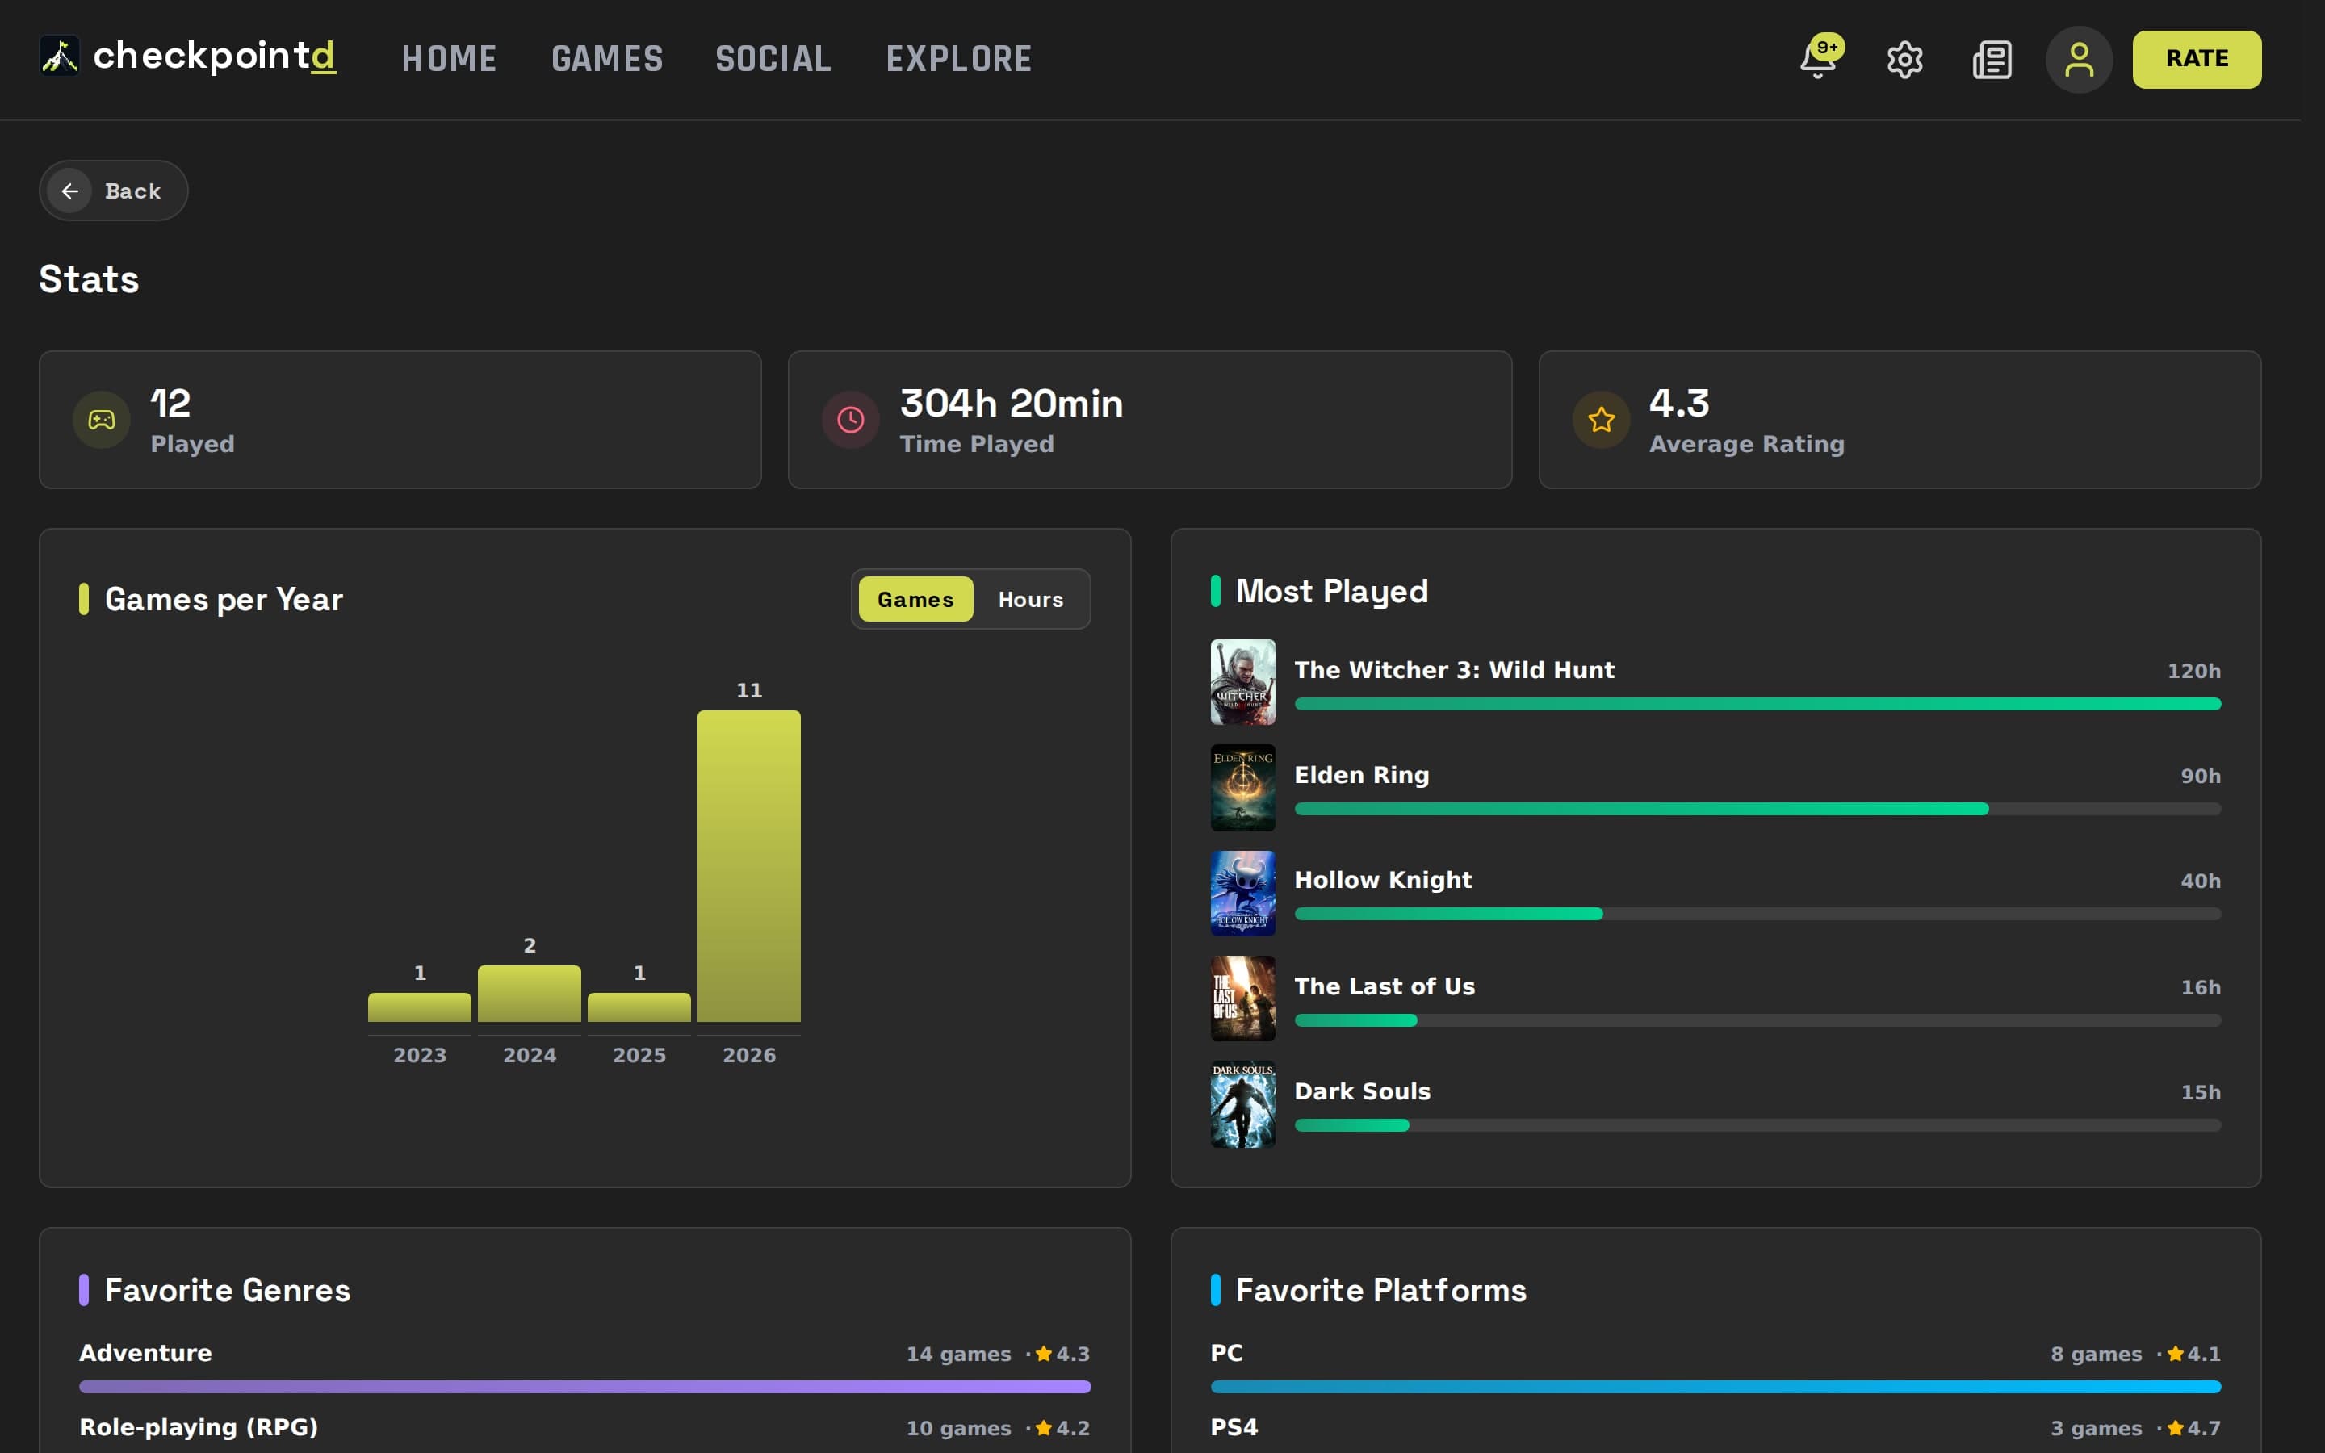Click the clock icon on Time Played card
This screenshot has width=2325, height=1453.
coord(850,420)
